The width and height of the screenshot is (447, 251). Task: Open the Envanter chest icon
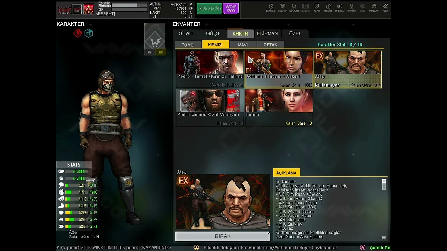[x=305, y=8]
